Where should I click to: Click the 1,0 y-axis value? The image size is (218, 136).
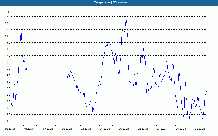[x=8, y=95]
